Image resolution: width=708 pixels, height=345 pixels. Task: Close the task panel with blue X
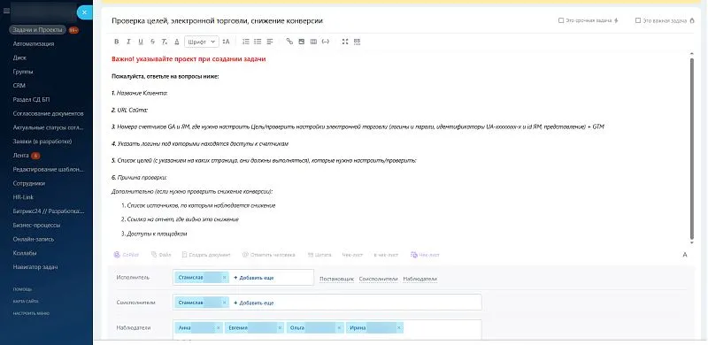[x=84, y=12]
